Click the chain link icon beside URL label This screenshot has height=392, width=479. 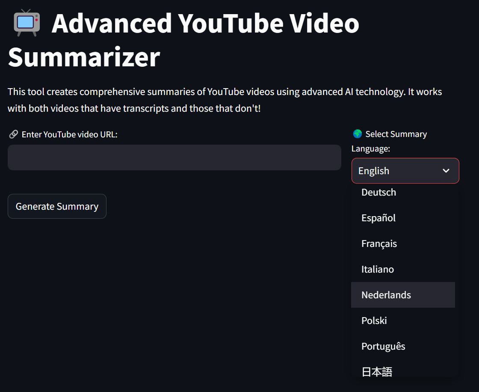(x=13, y=135)
